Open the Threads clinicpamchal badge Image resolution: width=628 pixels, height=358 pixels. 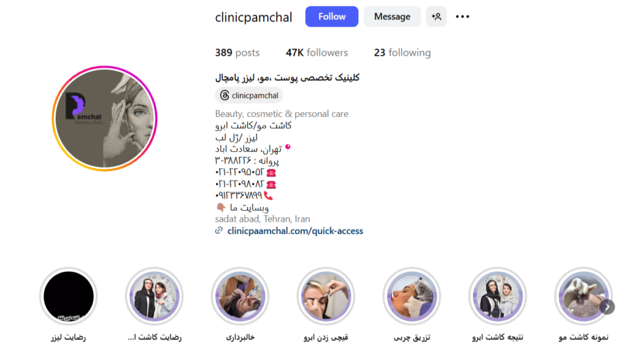point(249,95)
